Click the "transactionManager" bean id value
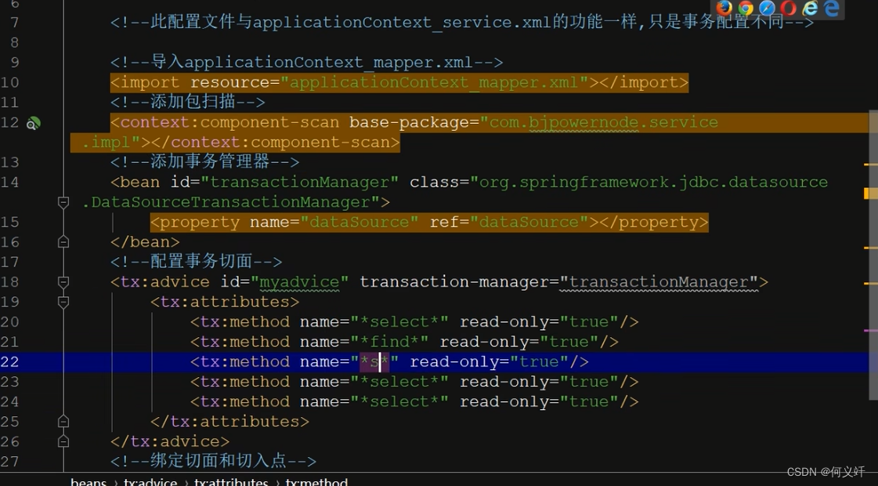The image size is (878, 486). click(x=299, y=182)
